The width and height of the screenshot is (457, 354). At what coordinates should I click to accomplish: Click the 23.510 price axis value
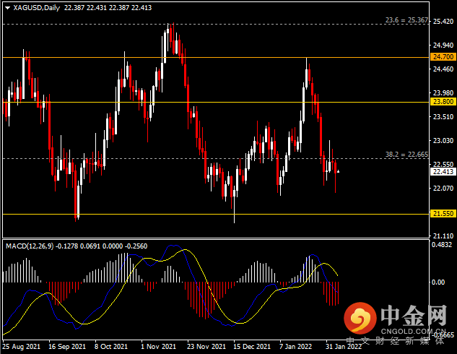click(443, 117)
